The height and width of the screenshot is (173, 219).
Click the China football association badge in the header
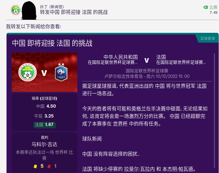pyautogui.click(x=16, y=10)
